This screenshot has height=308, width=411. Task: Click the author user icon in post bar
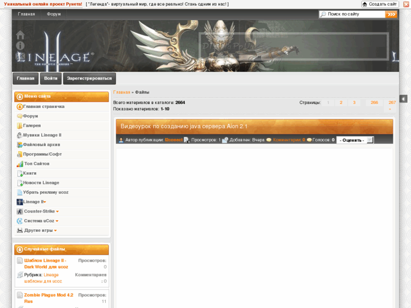click(121, 140)
